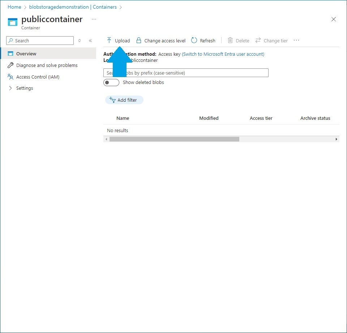Screen dimensions: 347x333
Task: Sort by the Access tier column header
Action: pyautogui.click(x=261, y=118)
